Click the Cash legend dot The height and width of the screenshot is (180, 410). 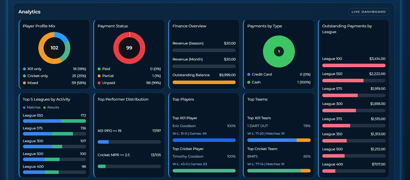click(248, 82)
